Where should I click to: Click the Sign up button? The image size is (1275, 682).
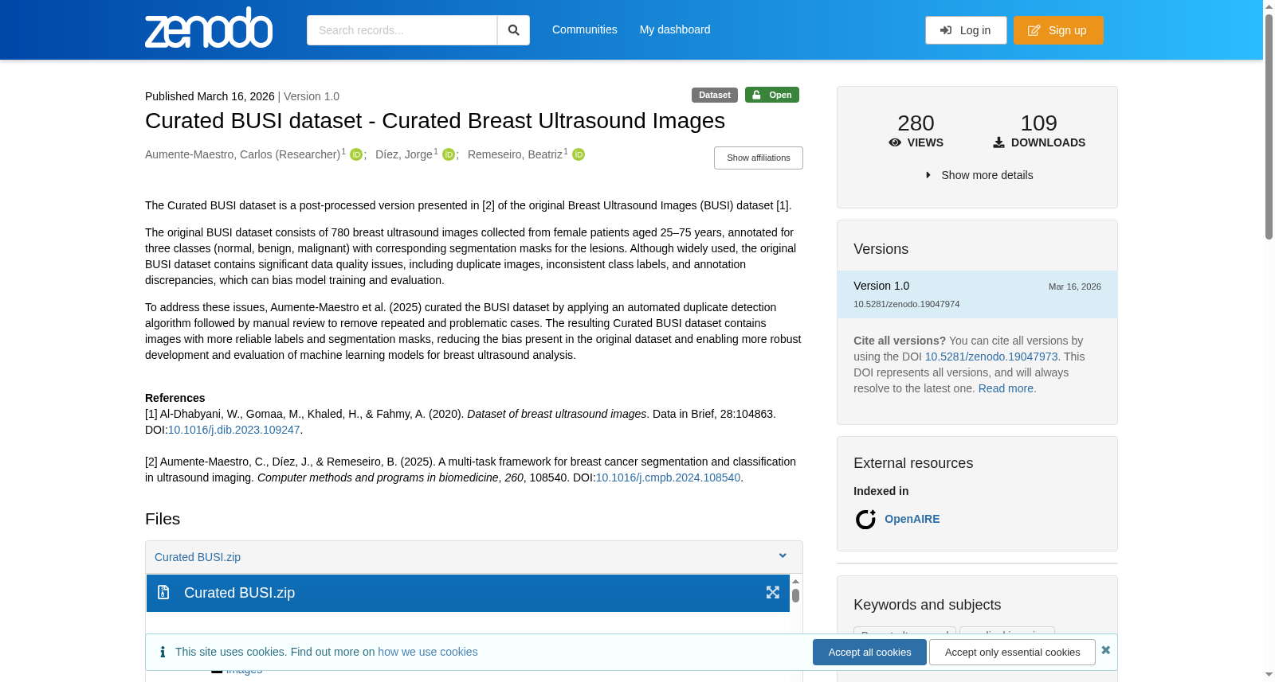[x=1058, y=30]
